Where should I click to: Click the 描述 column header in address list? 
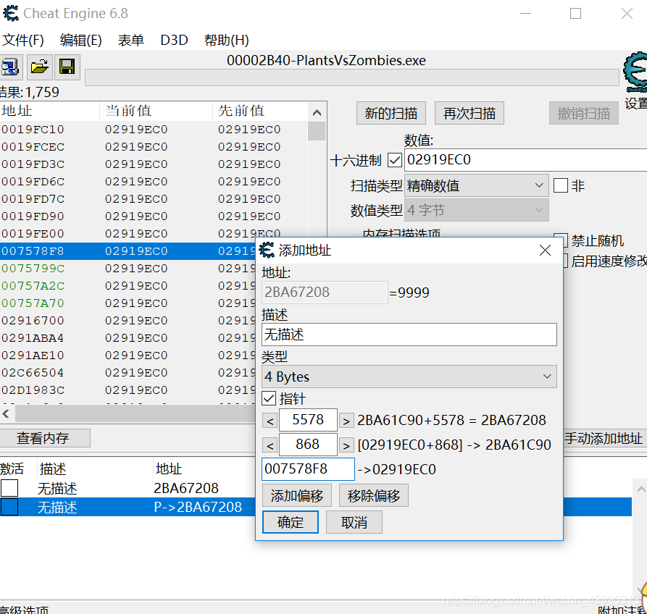[95, 469]
